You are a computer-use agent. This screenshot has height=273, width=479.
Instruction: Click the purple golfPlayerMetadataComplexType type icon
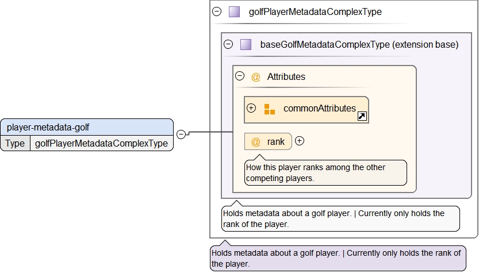click(234, 11)
